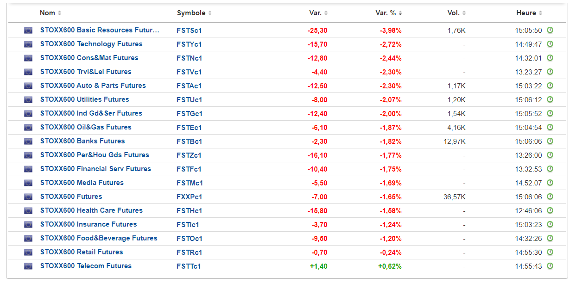
Task: Click the clock icon in the Oil&Gas Futures row
Action: 550,128
